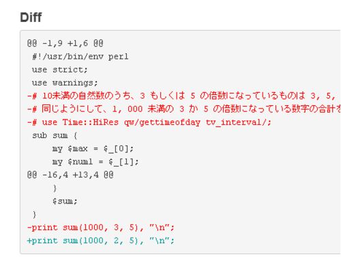The width and height of the screenshot is (341, 263).
Task: Click the 'my $num1 = $_[1];' line
Action: (95, 162)
